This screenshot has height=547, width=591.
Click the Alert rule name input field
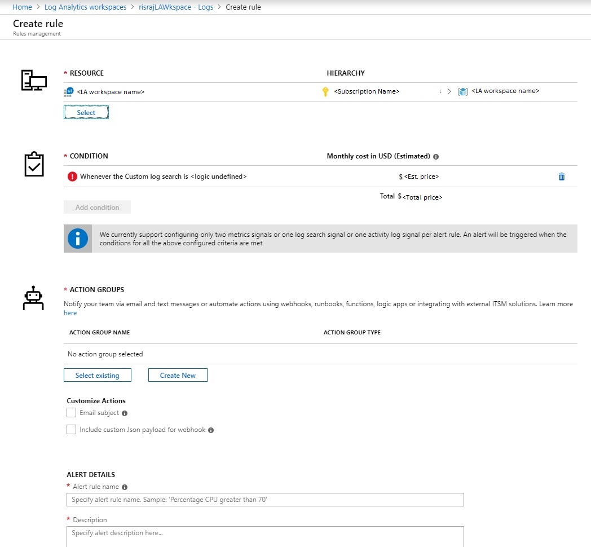(x=265, y=500)
